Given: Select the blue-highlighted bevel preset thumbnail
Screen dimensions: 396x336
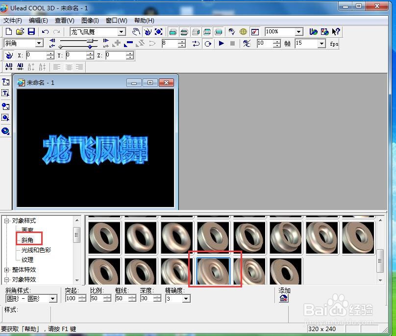Looking at the screenshot, I should 213,271.
